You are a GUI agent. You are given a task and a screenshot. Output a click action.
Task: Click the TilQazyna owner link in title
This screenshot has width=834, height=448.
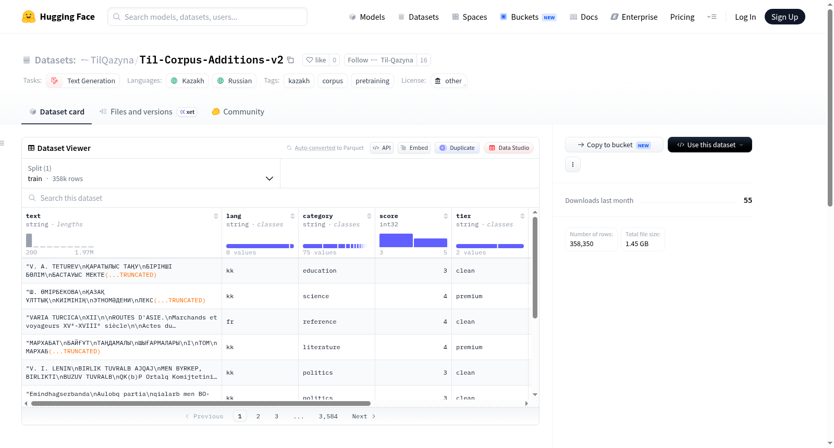112,60
